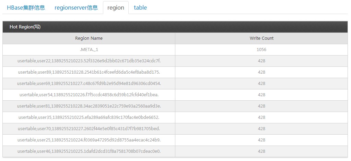
Task: Click write count 428 for user25 row
Action: [261, 140]
